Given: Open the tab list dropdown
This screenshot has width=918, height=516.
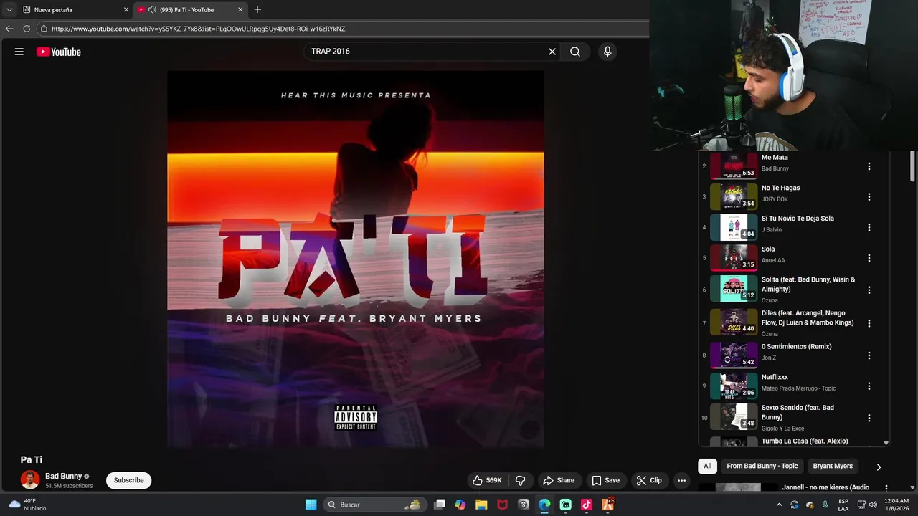Looking at the screenshot, I should [x=9, y=10].
